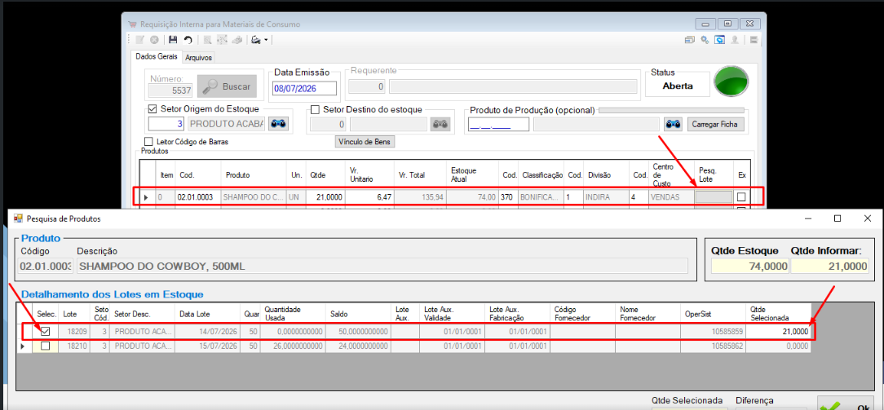
Task: Click the Pesq. Lote cell in SHAMPOO row
Action: [x=714, y=197]
